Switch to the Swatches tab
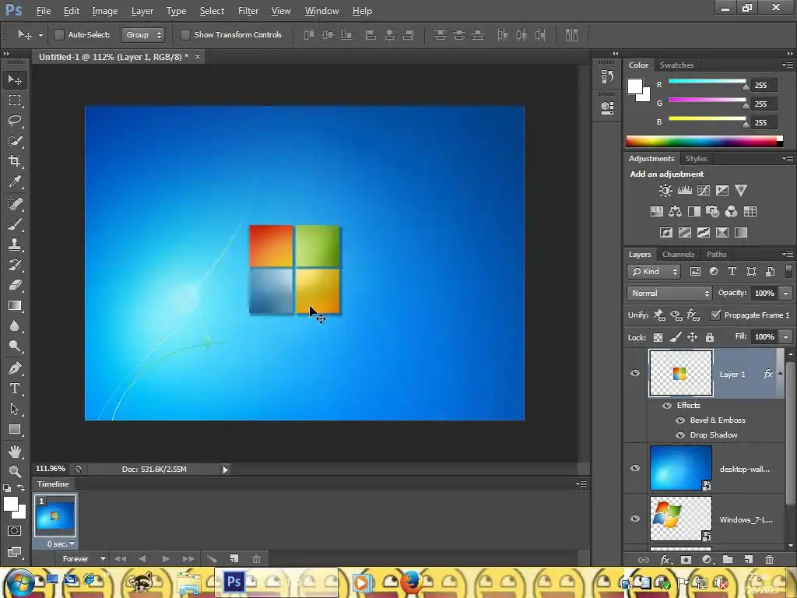 coord(676,65)
